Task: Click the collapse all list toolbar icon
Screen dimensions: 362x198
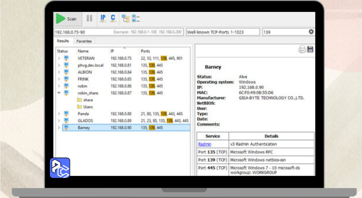Action: tap(136, 19)
